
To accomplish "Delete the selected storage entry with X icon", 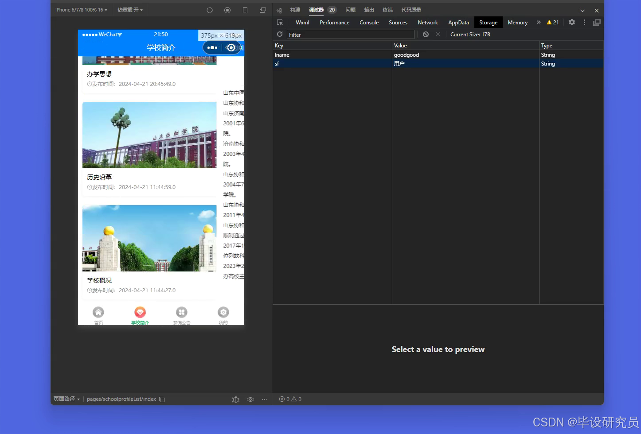I will (x=438, y=34).
